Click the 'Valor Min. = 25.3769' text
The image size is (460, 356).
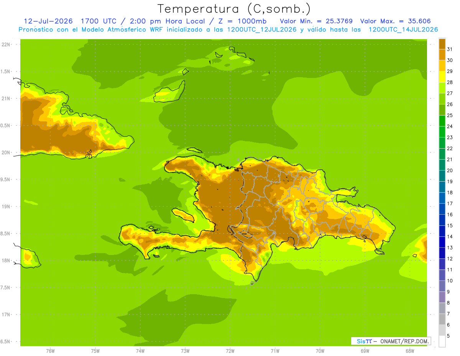pos(316,21)
